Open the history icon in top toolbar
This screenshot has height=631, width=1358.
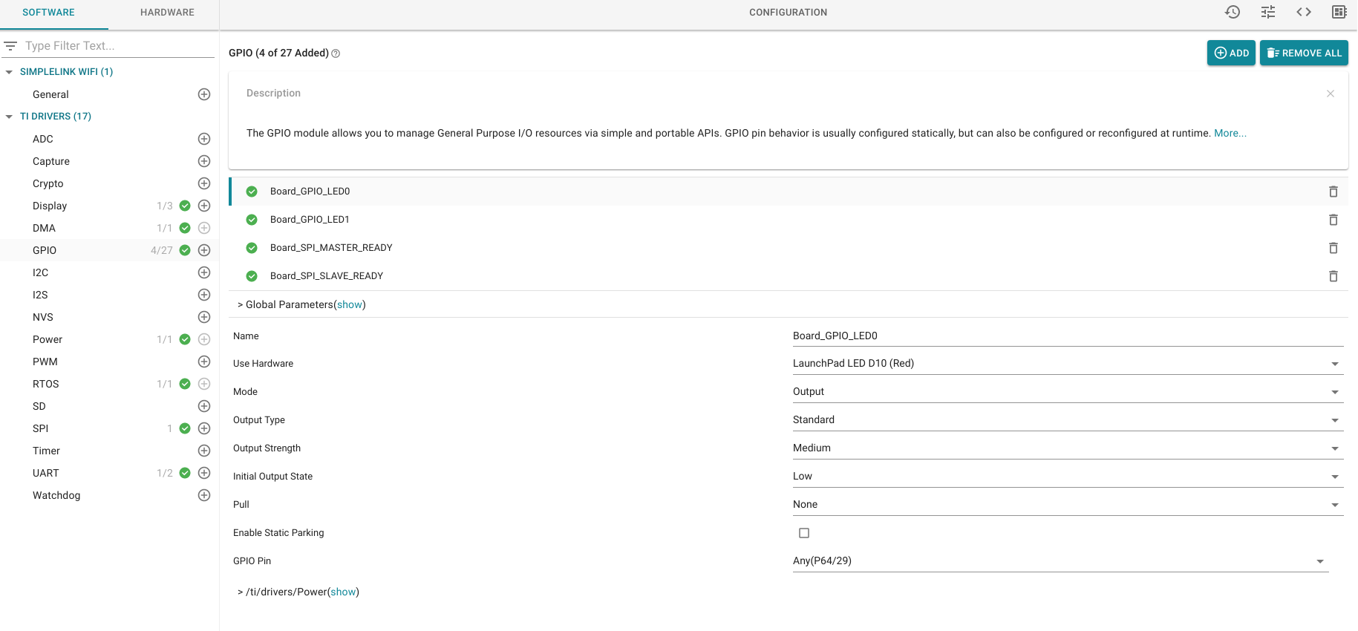pyautogui.click(x=1233, y=12)
